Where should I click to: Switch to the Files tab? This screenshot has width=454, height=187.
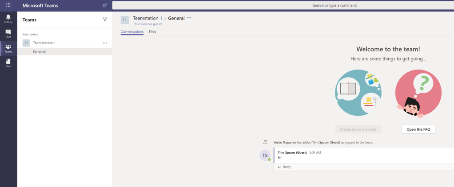(x=152, y=31)
